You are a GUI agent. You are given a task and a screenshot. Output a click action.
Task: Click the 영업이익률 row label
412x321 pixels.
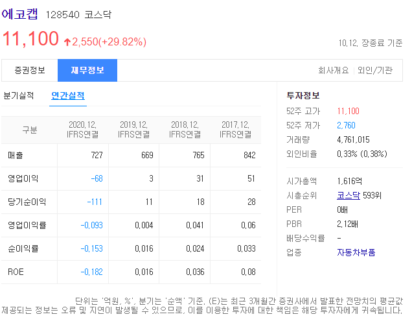pyautogui.click(x=27, y=225)
